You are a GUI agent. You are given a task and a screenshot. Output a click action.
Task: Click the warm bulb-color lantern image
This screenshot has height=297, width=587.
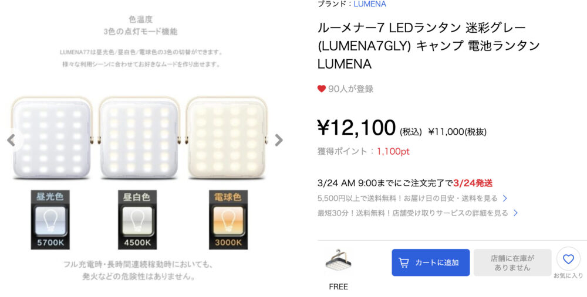(227, 138)
